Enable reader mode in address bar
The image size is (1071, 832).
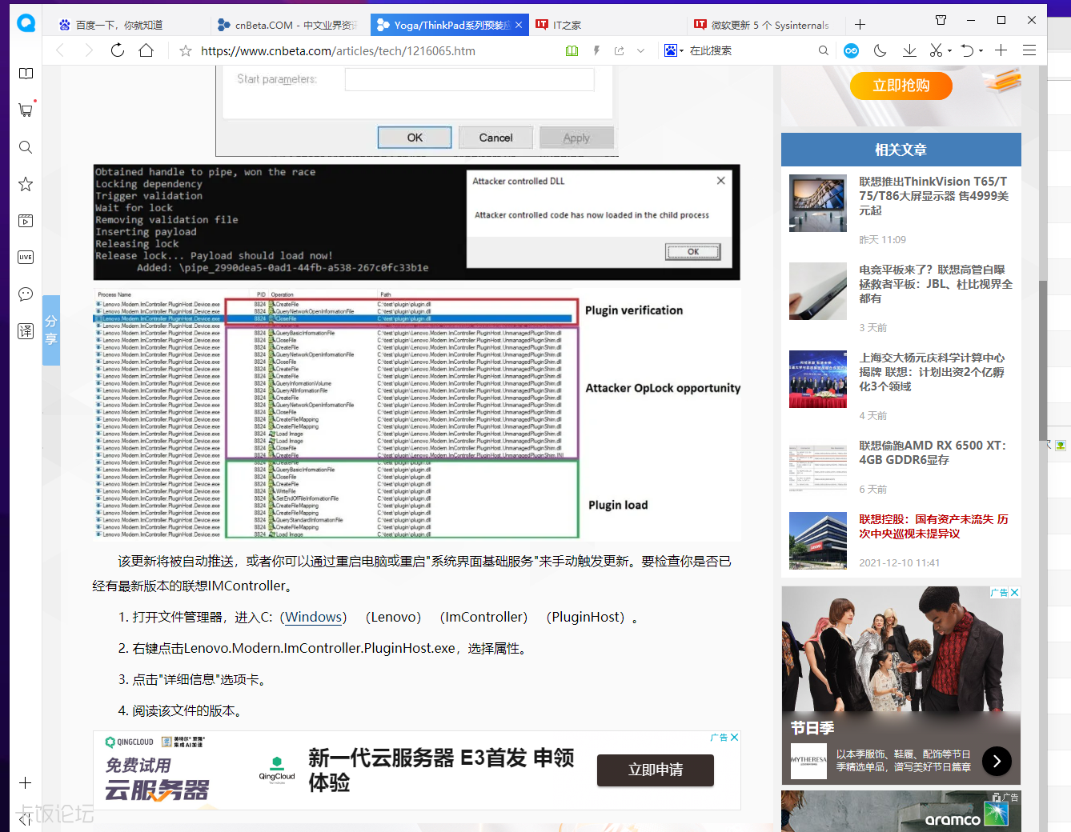[x=572, y=50]
